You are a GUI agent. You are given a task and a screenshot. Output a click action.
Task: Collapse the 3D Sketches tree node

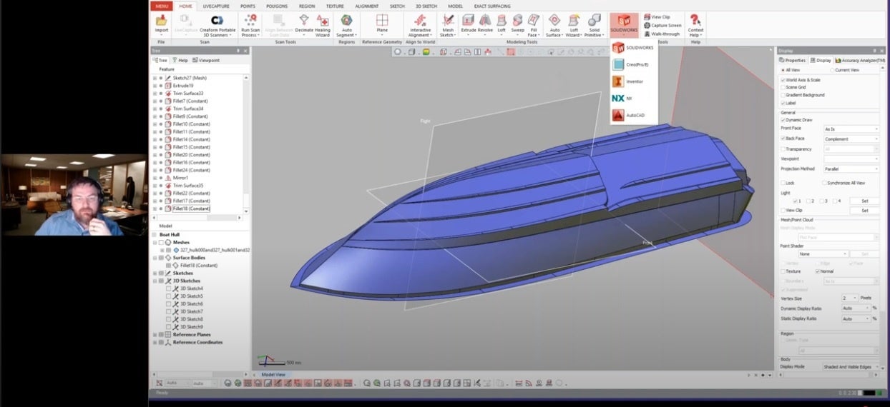[x=155, y=281]
